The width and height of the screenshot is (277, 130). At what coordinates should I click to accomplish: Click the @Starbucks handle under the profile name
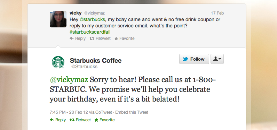click(x=84, y=67)
